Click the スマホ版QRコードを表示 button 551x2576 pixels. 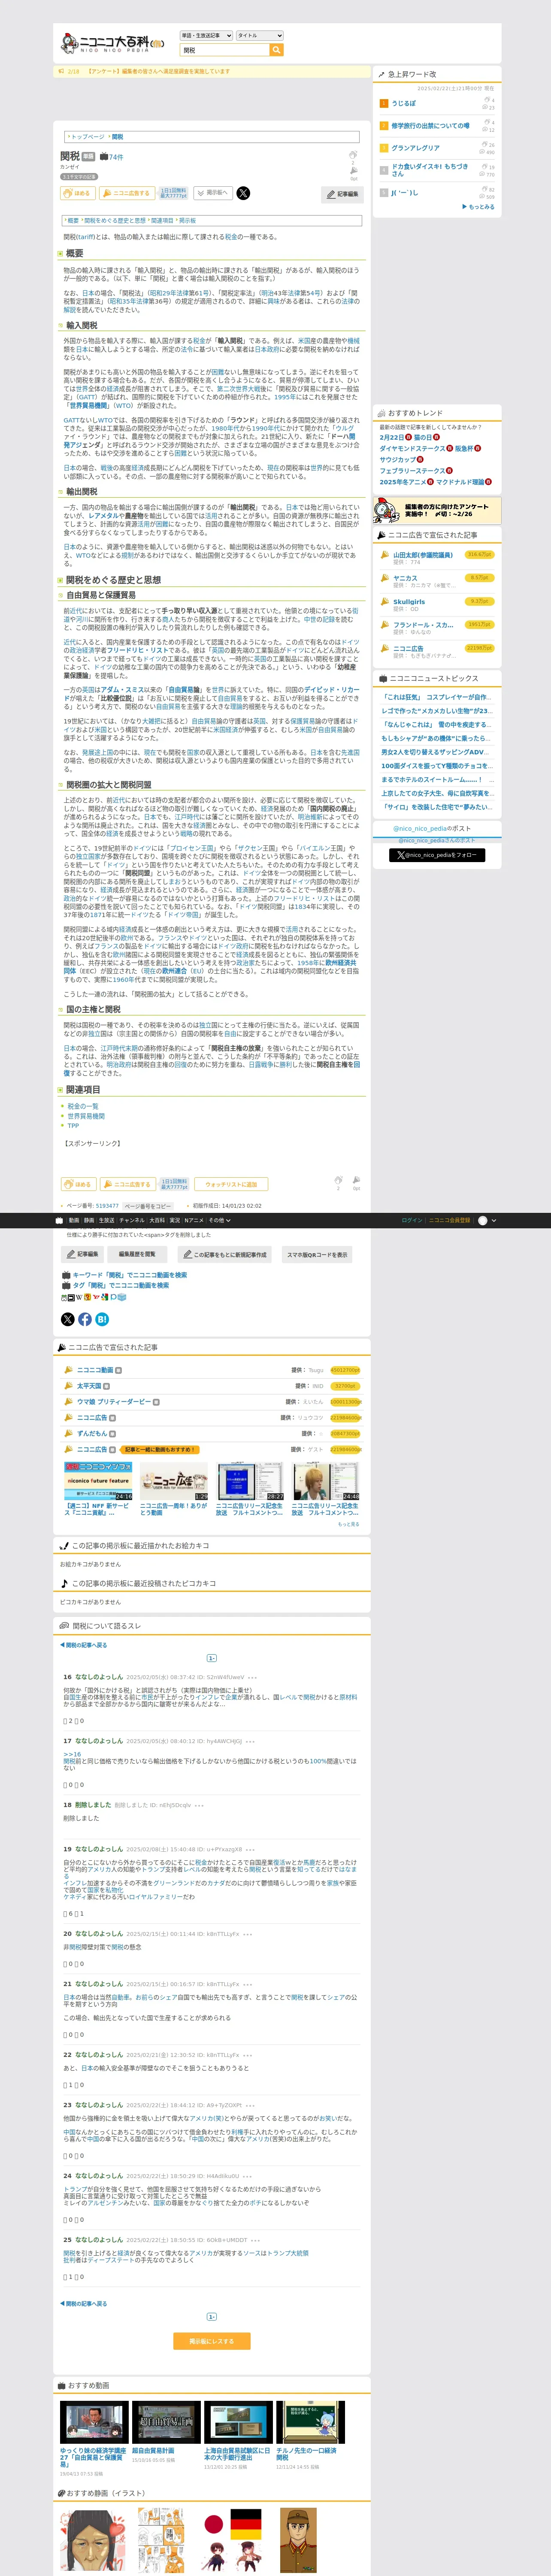[x=317, y=1254]
